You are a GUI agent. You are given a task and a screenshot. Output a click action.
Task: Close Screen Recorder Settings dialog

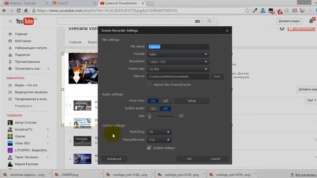[227, 31]
